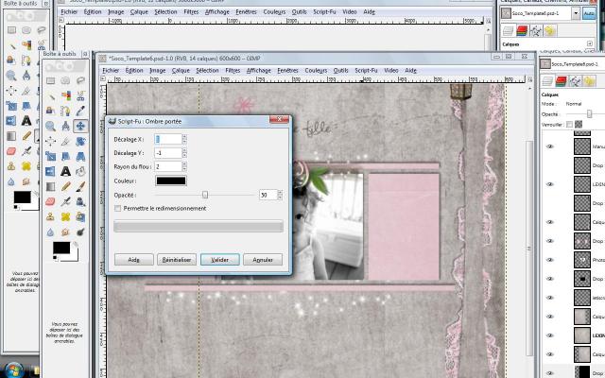
Task: Choose the Scissors Select tool in front toolbox
Action: click(x=80, y=95)
